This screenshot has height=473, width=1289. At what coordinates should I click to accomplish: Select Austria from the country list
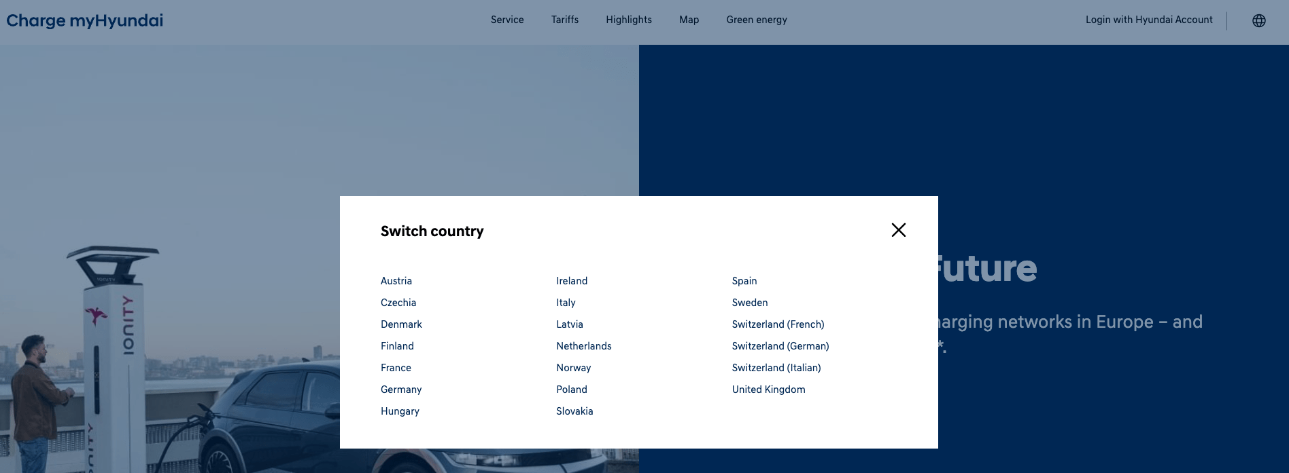click(396, 281)
